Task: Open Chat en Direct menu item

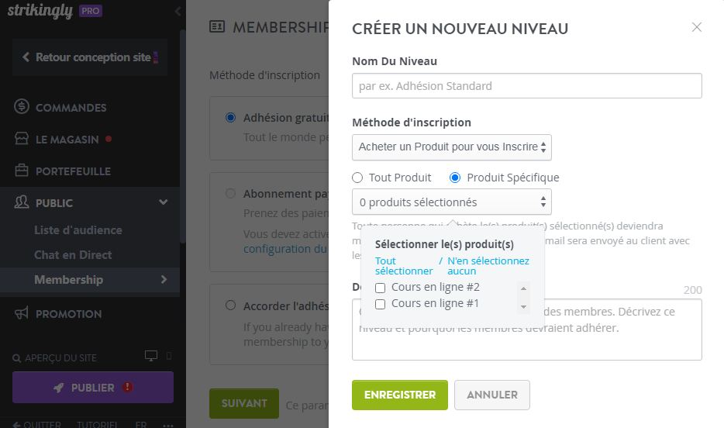Action: pyautogui.click(x=73, y=255)
